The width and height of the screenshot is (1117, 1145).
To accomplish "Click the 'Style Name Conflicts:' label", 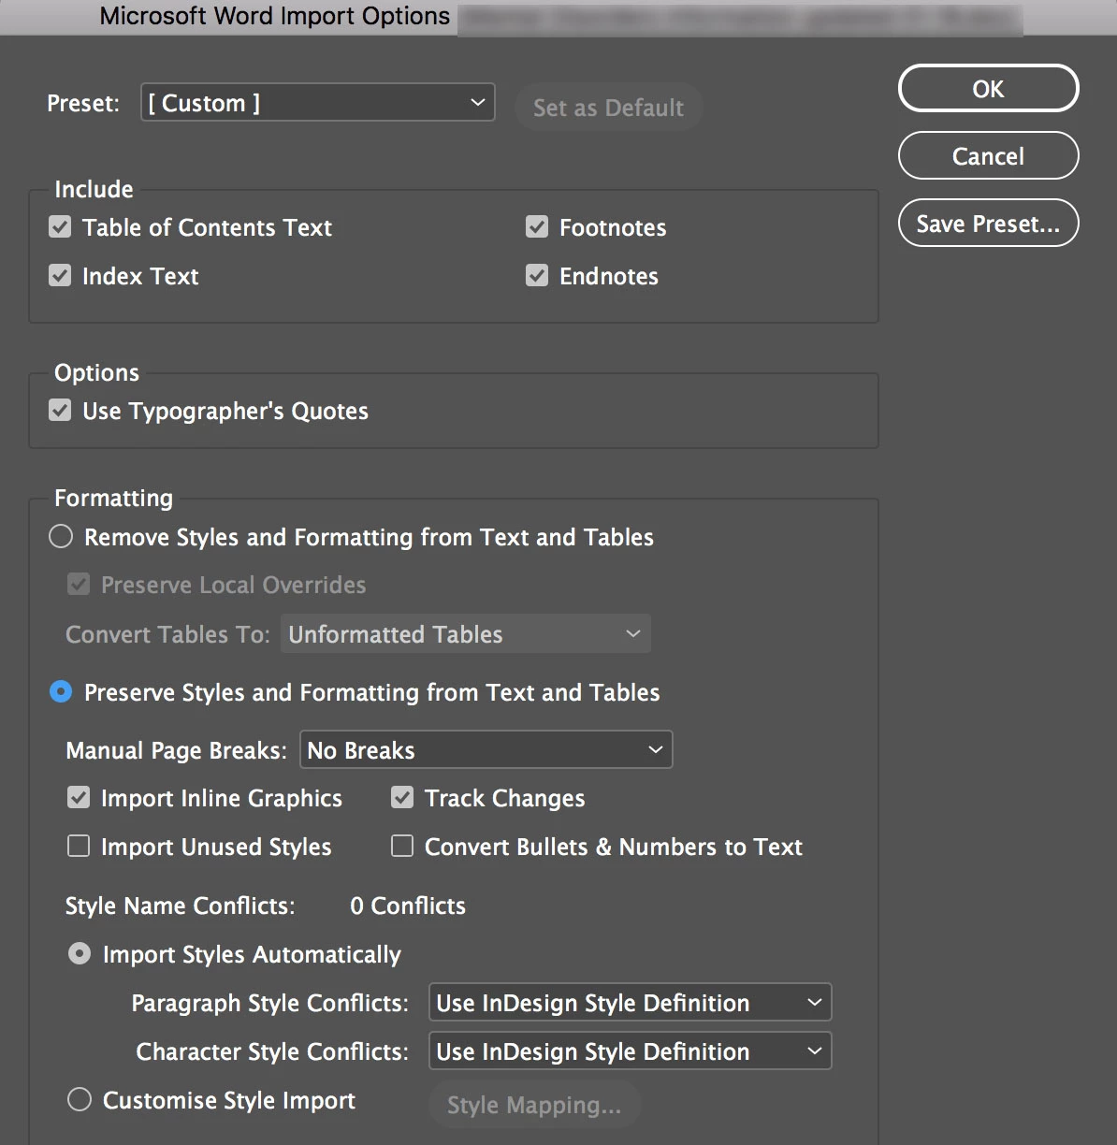I will click(x=180, y=906).
